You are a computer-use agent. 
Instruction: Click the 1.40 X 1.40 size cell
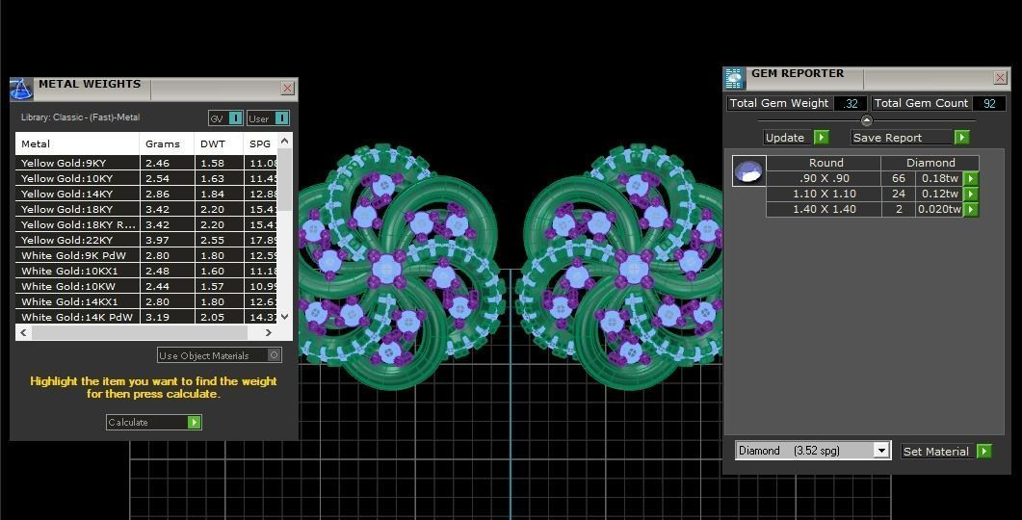pos(825,209)
